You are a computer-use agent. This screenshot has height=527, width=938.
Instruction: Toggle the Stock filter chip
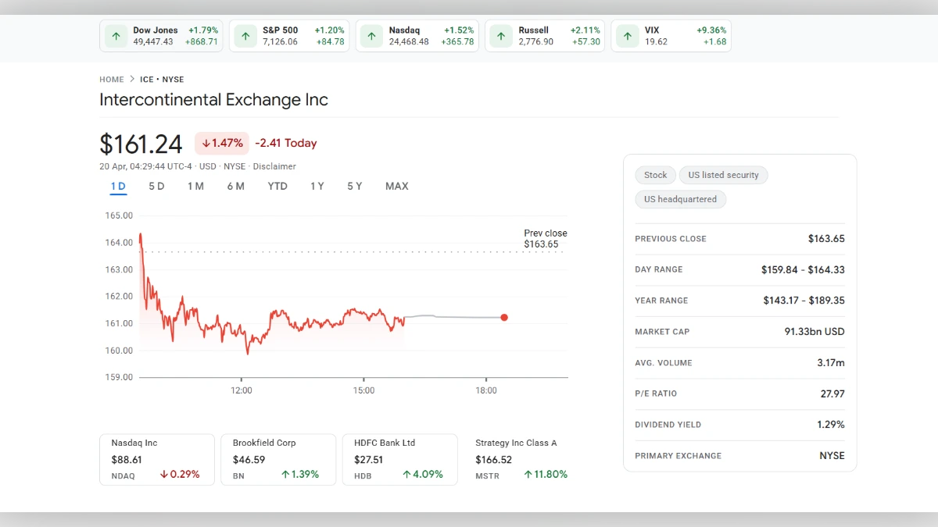[x=655, y=175]
